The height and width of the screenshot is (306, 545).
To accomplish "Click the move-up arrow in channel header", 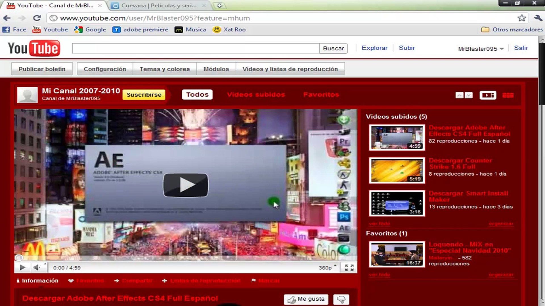I will (x=459, y=95).
